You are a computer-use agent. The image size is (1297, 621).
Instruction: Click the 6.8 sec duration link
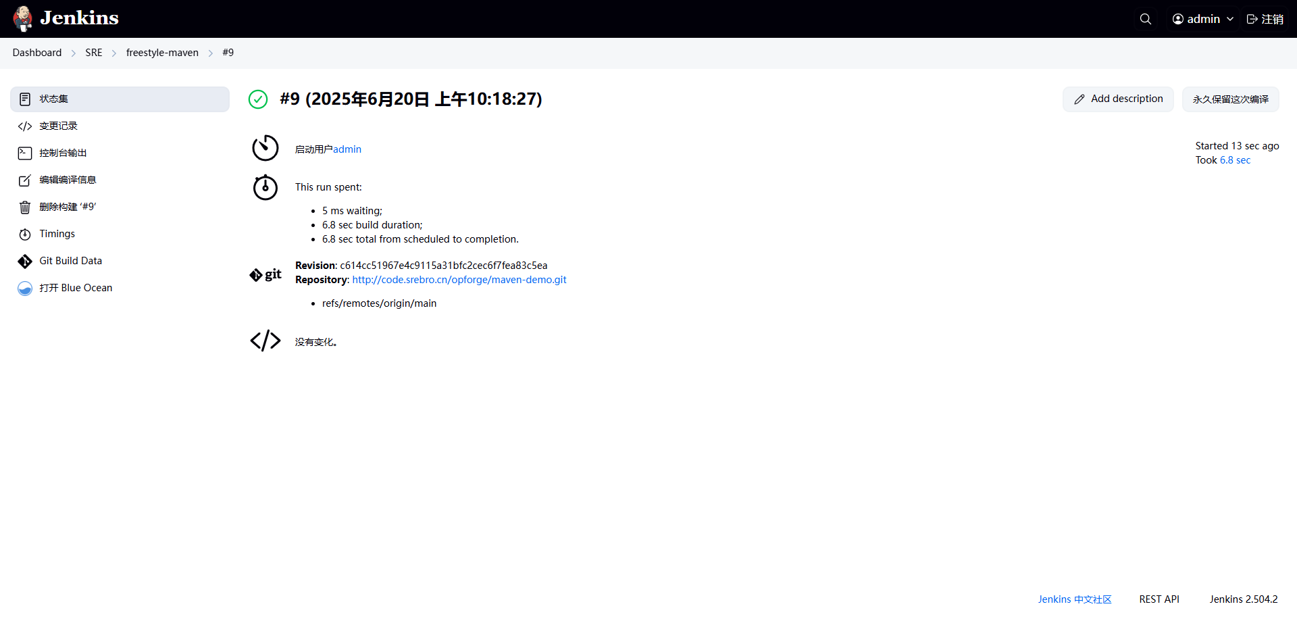point(1235,160)
